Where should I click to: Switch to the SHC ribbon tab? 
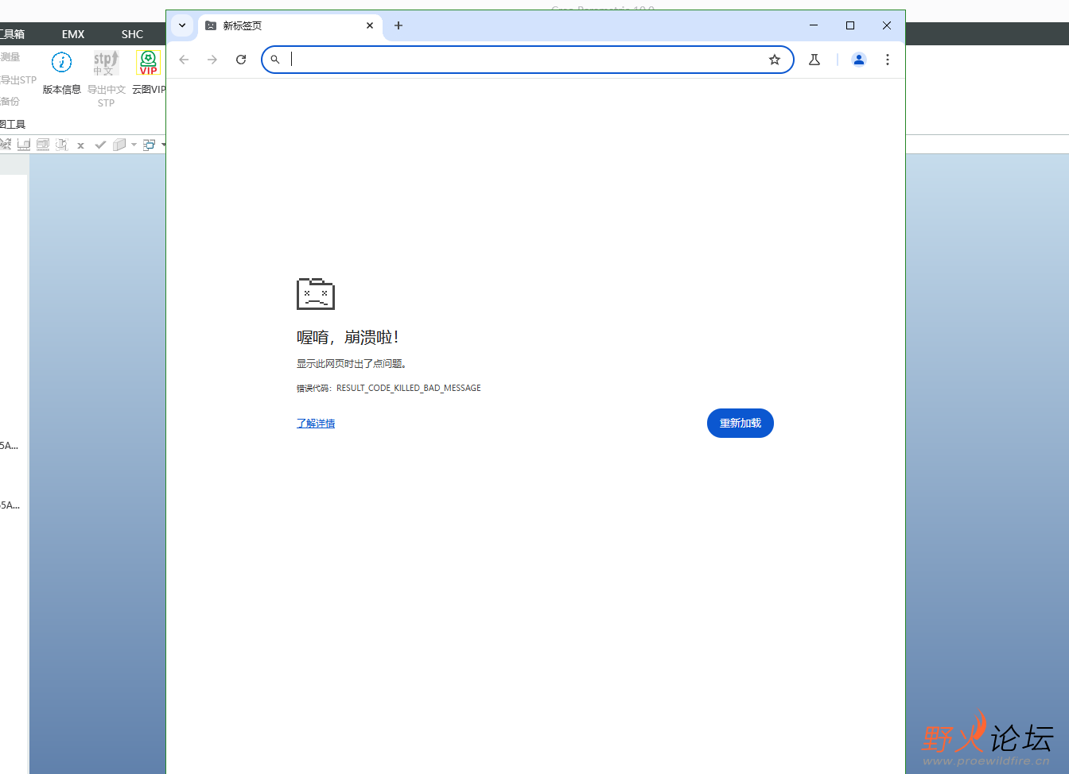(132, 34)
